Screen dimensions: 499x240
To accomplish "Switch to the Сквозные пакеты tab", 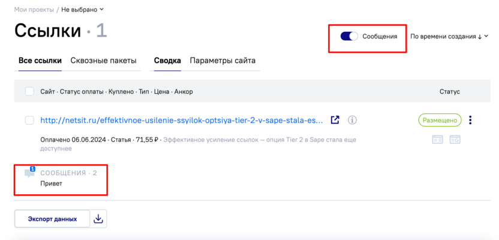I will (103, 61).
